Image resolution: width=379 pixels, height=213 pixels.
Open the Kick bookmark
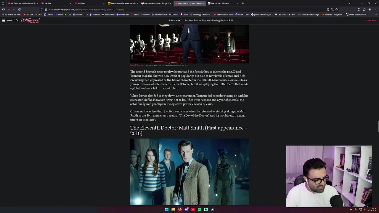point(68,14)
